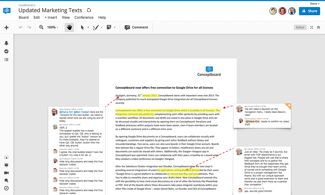
Task: Click the @Ben Hocken mention in the left comment
Action: pos(81,112)
